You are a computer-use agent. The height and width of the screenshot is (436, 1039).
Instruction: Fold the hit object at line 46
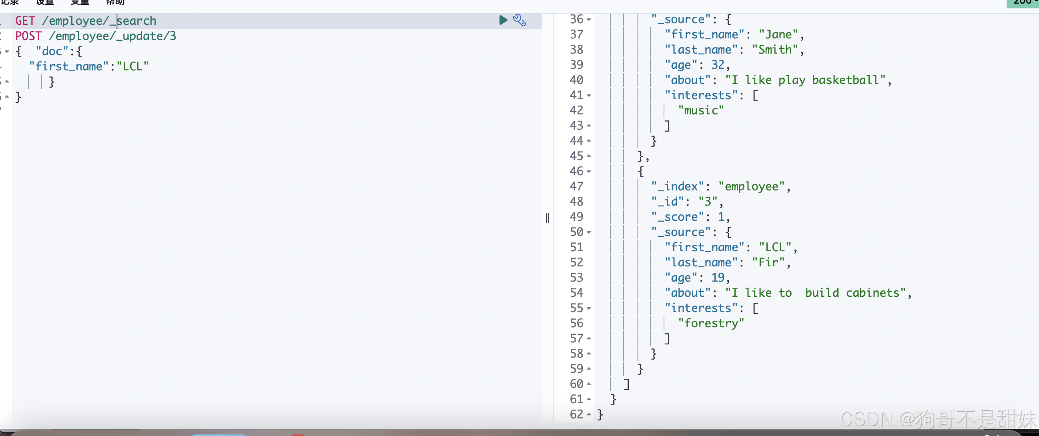click(x=589, y=172)
